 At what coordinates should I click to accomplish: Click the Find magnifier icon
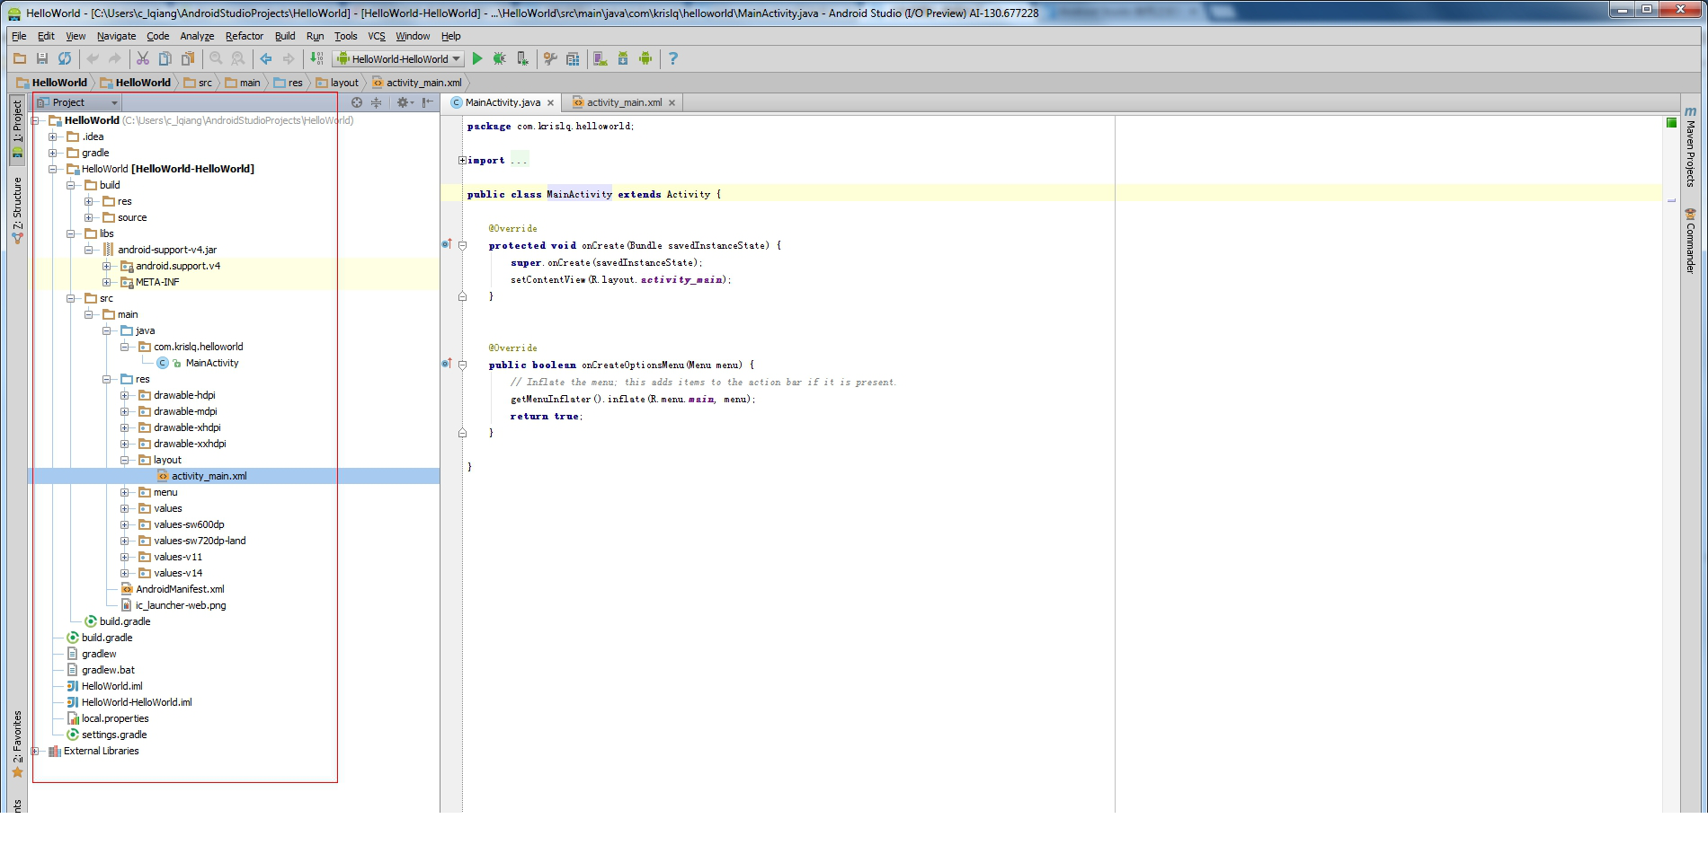point(216,58)
